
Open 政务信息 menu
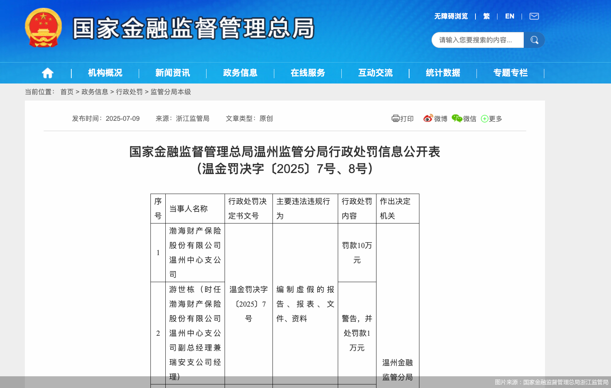point(240,73)
